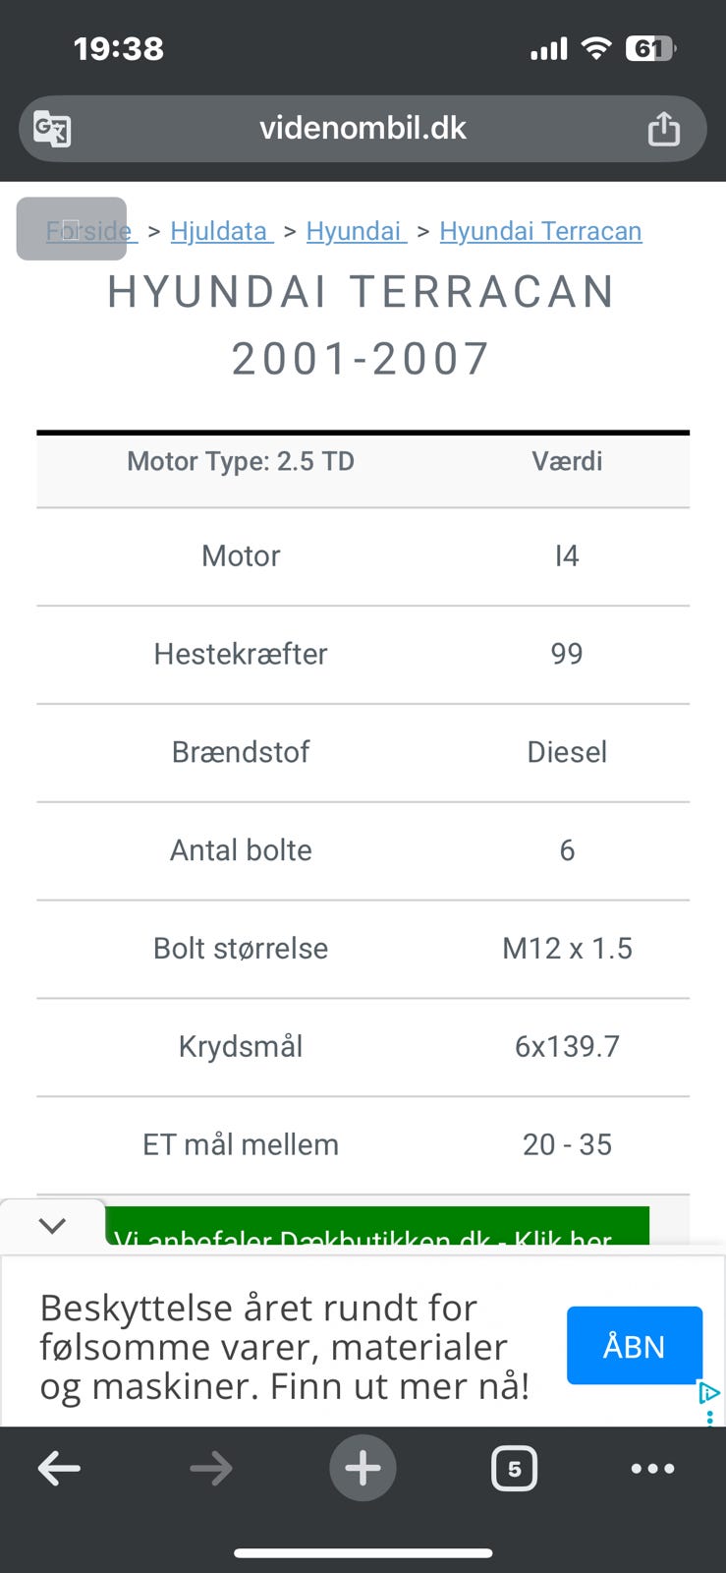
Task: Tap the AdChoices icon on the ad
Action: click(x=709, y=1393)
